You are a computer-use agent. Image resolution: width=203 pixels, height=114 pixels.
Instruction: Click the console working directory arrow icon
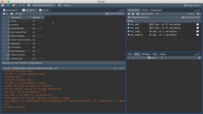click(56, 68)
